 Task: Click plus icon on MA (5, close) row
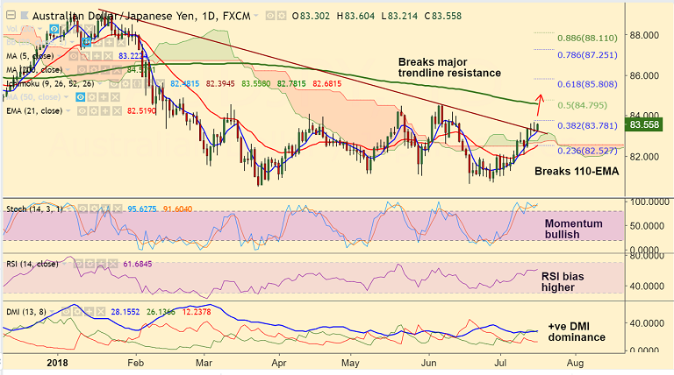97,56
